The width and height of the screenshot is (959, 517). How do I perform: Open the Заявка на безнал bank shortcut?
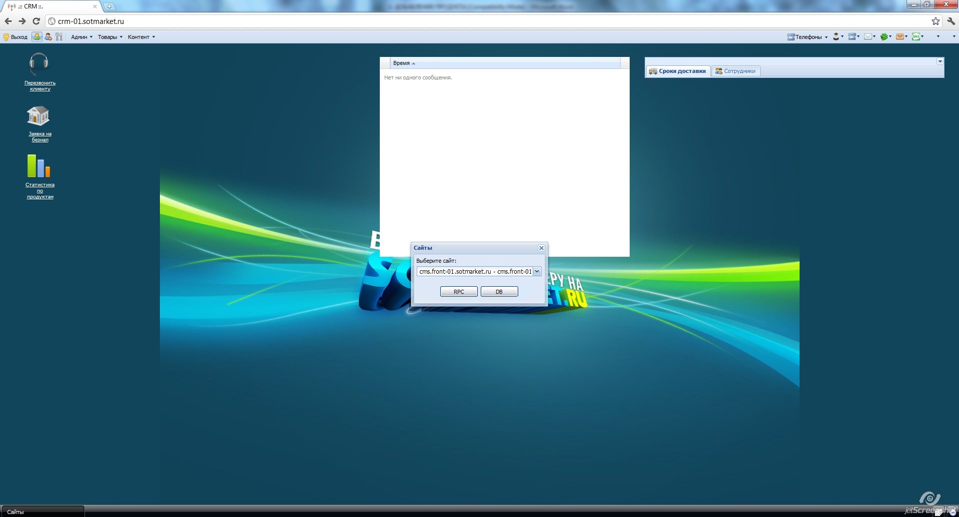38,116
